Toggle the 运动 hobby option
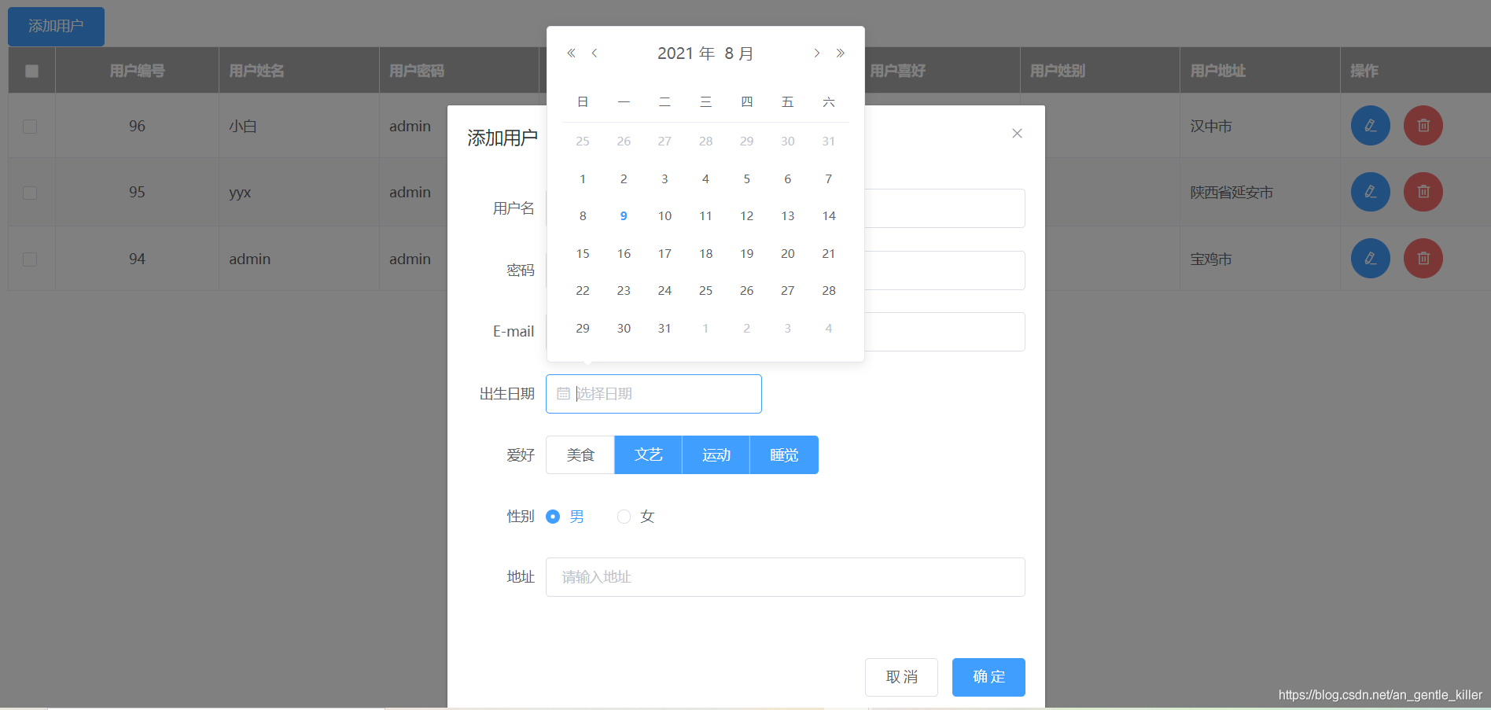This screenshot has height=710, width=1491. point(716,455)
